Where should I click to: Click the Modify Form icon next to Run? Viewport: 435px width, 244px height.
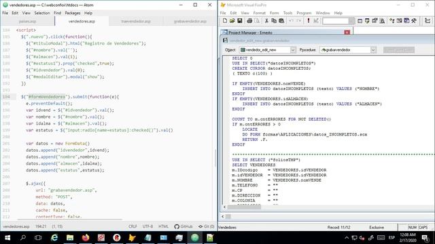coord(315,21)
